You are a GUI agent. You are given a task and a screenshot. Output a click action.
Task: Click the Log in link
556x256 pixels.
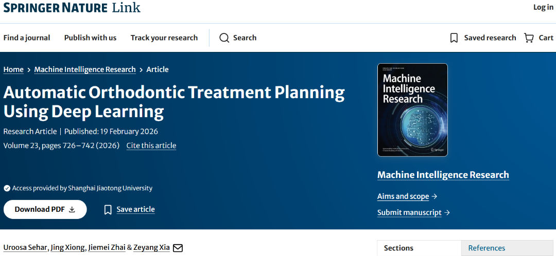point(543,7)
